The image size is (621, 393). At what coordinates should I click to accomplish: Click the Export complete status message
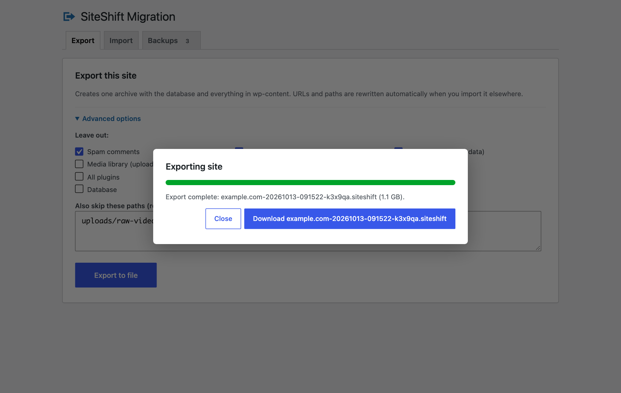coord(285,197)
